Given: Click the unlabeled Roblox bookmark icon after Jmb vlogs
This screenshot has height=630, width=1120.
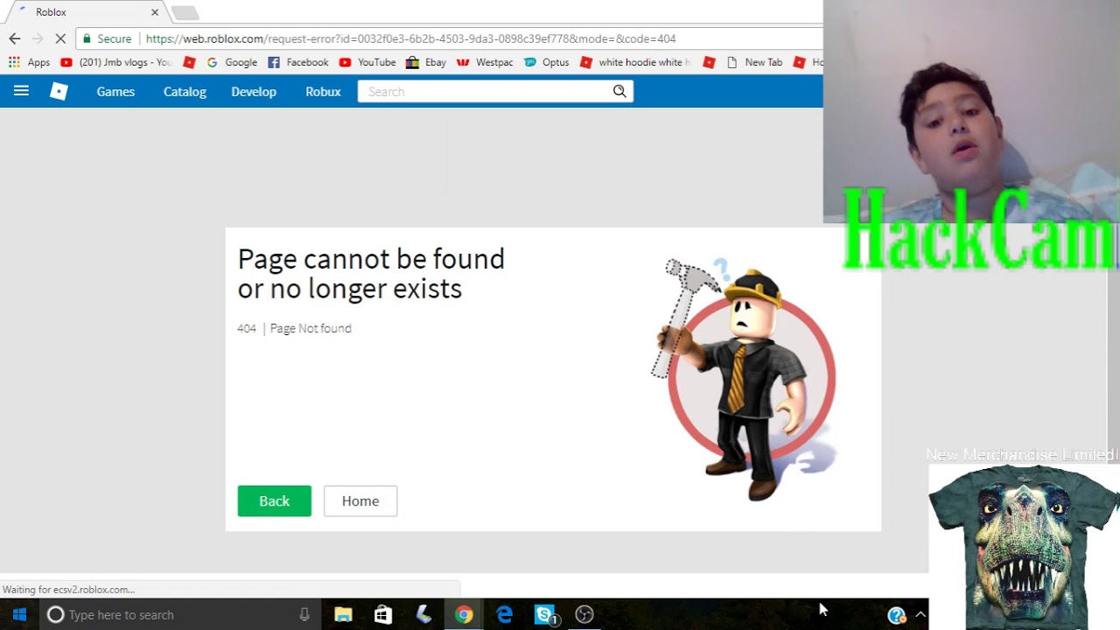Looking at the screenshot, I should click(189, 62).
